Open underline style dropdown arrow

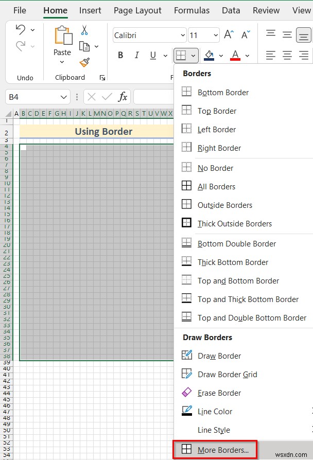click(x=165, y=56)
